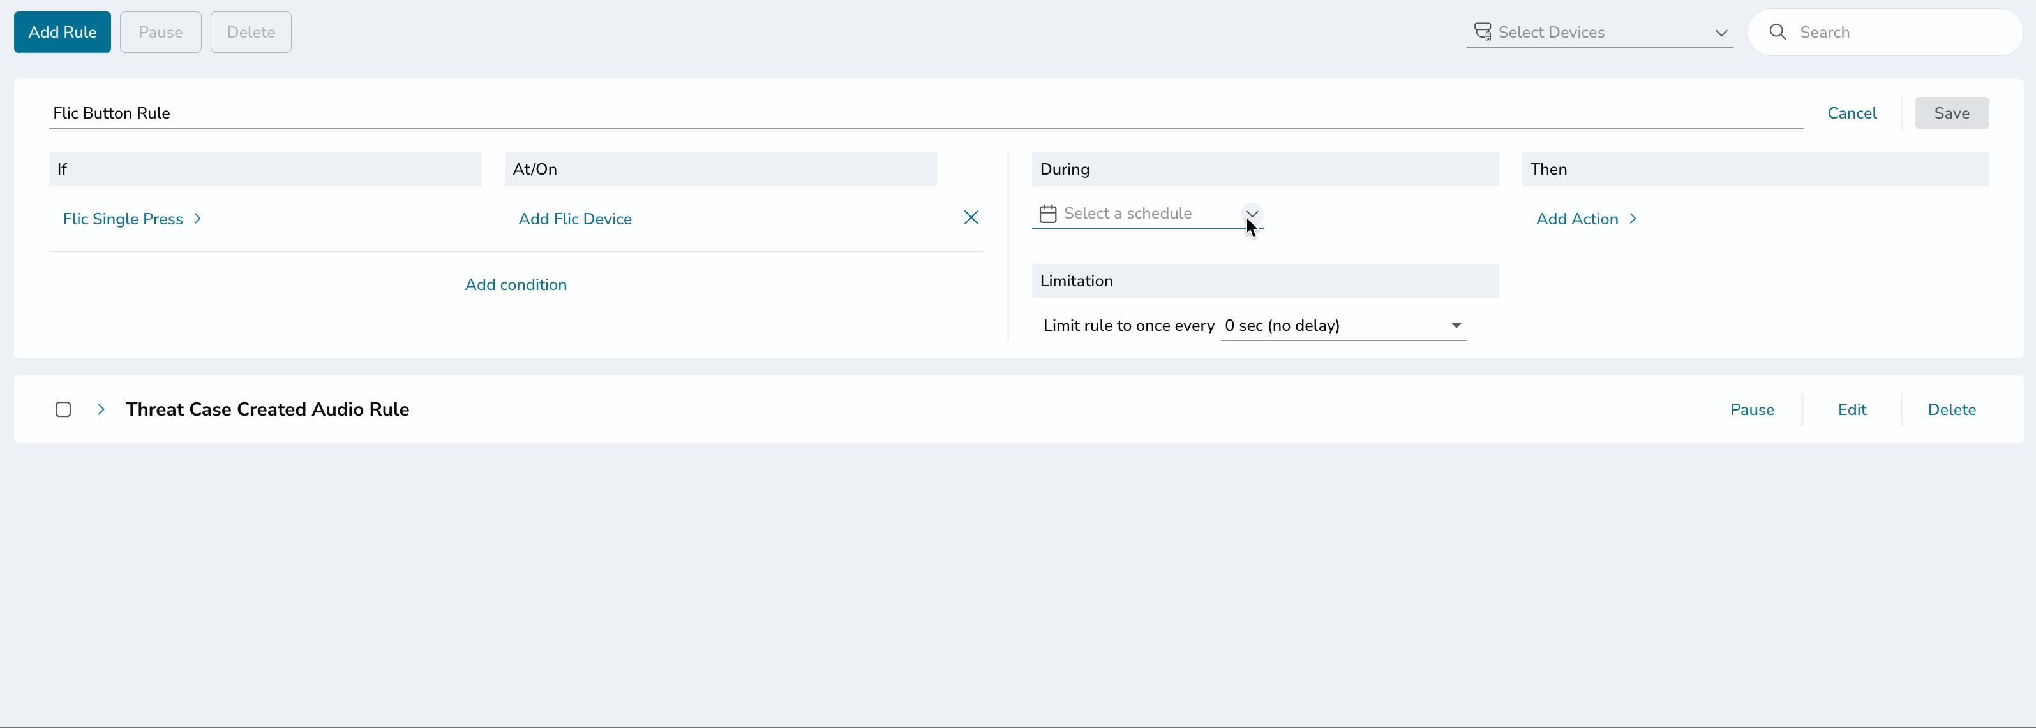Click the arrow beside Add Action
This screenshot has width=2036, height=728.
click(x=1633, y=219)
